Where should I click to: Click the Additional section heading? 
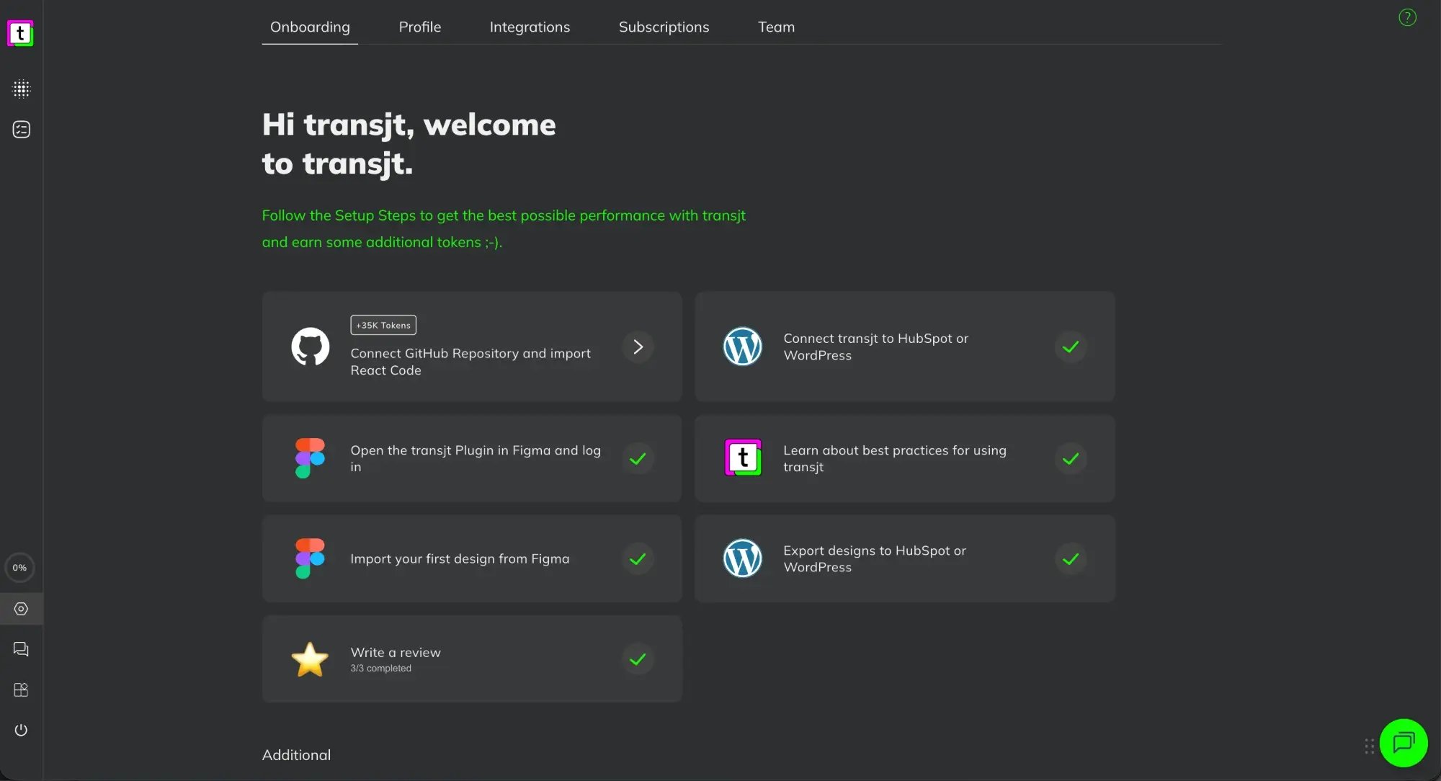point(296,755)
